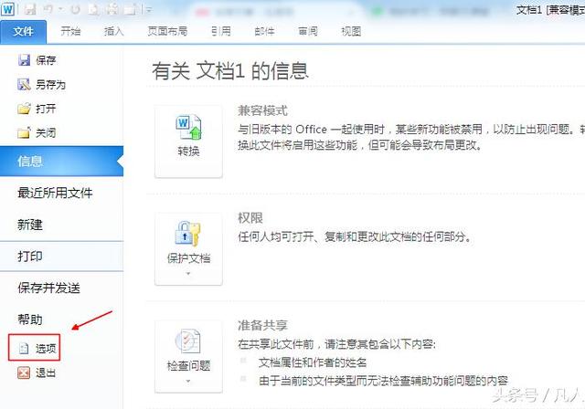Click the Check for Issues (检查问题) checklist icon
The width and height of the screenshot is (585, 409).
click(x=188, y=341)
